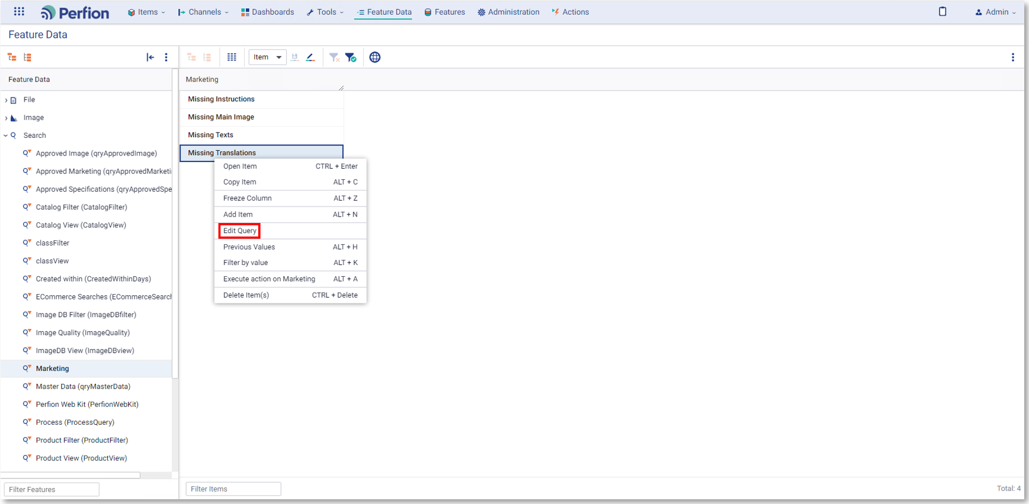Viewport: 1029px width, 504px height.
Task: Open the Features page
Action: pyautogui.click(x=444, y=12)
